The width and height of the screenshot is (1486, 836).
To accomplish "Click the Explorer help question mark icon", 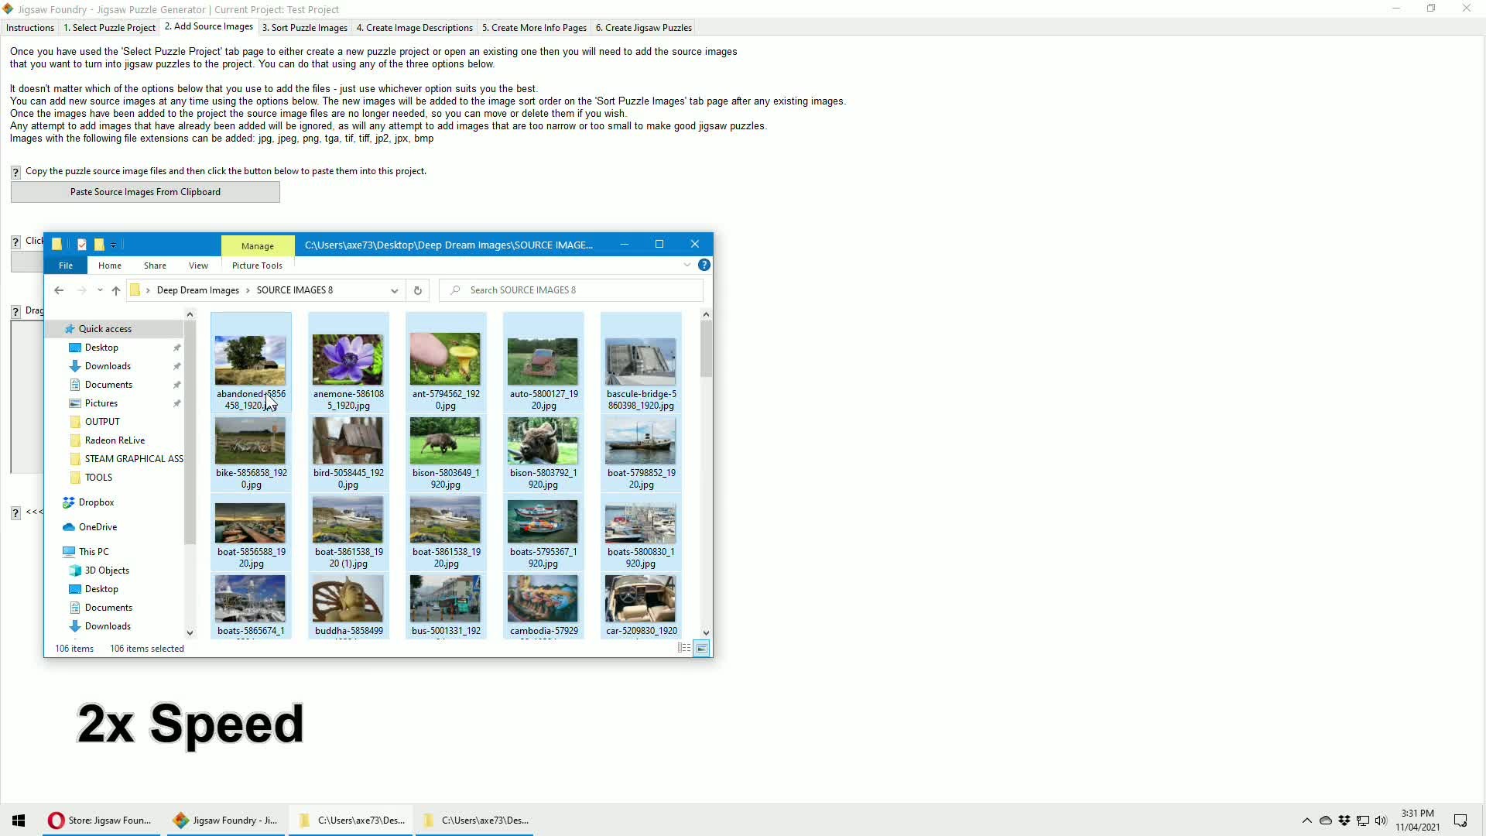I will point(704,265).
